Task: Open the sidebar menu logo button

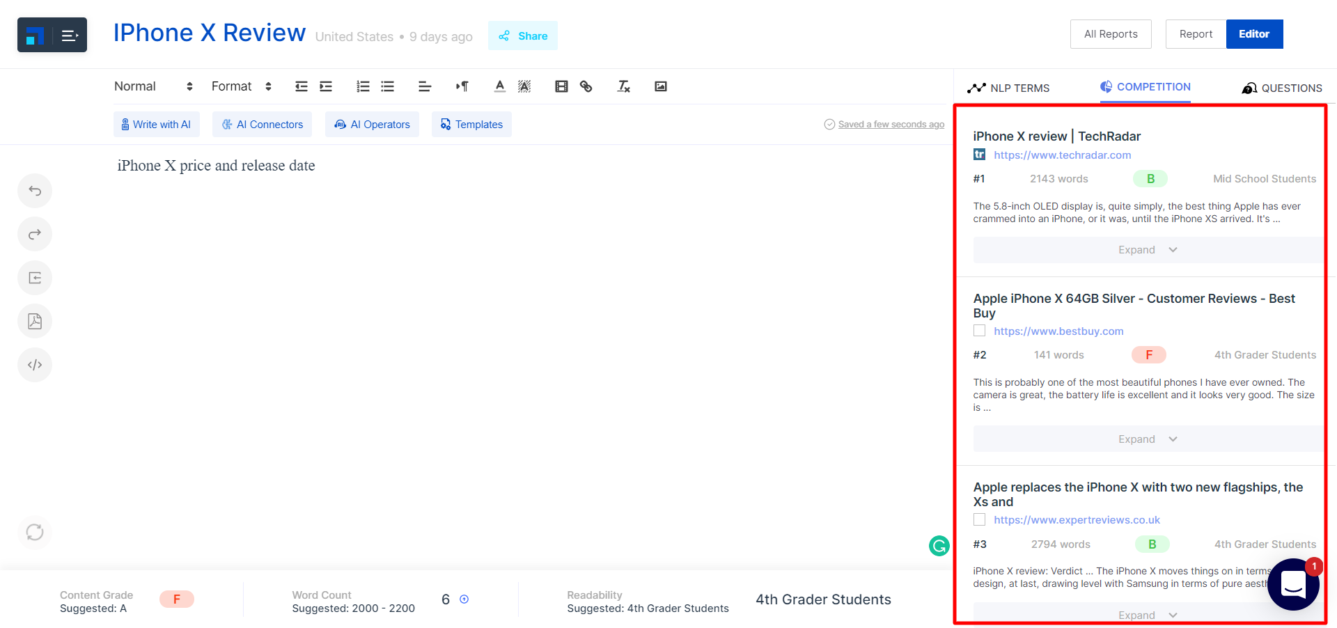Action: (52, 35)
